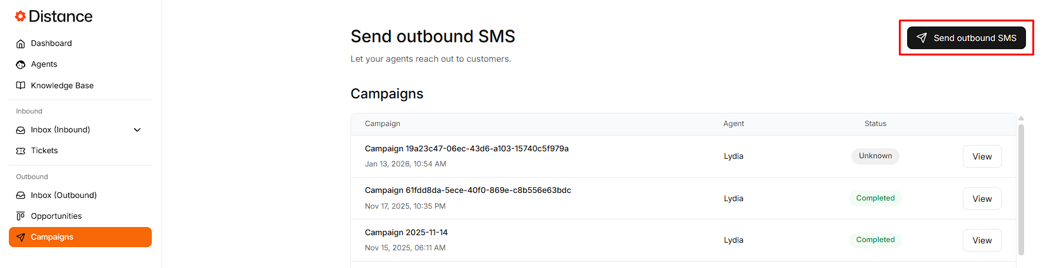The image size is (1057, 268).
Task: Click the Agents face icon
Action: click(21, 64)
